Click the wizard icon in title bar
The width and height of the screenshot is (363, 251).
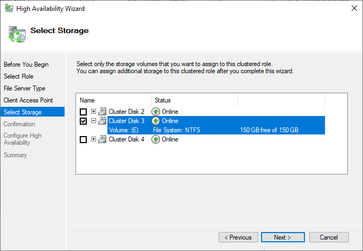[x=9, y=9]
